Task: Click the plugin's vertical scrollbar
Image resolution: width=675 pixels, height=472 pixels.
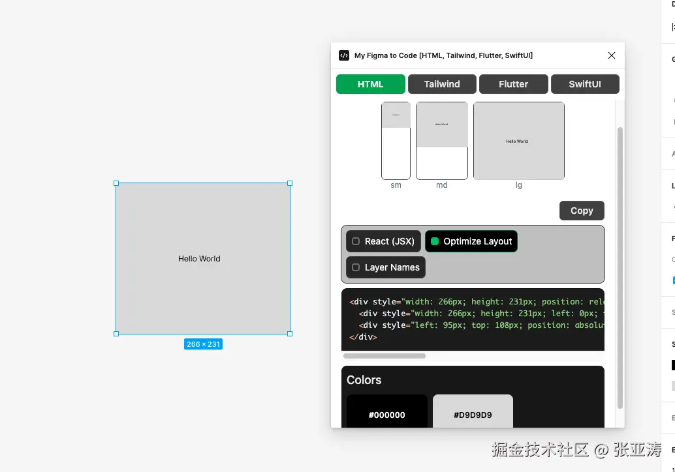Action: point(620,267)
